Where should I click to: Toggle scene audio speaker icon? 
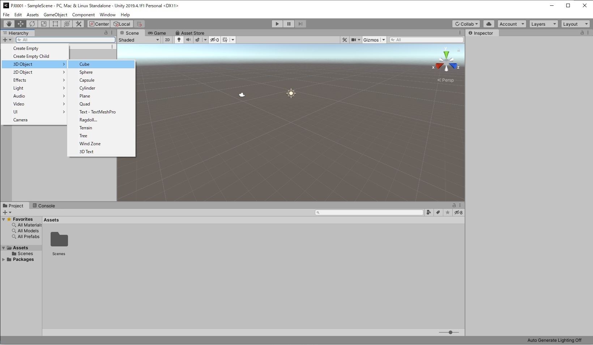tap(188, 40)
